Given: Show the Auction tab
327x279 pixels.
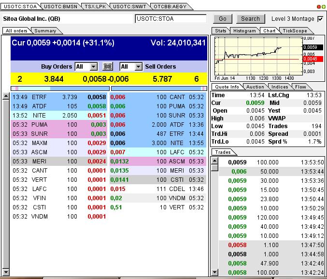Looking at the screenshot, I should 255,87.
